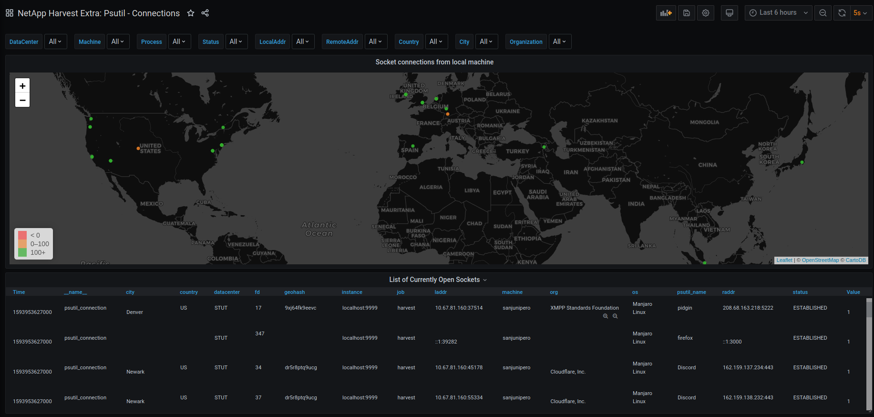Open the Country filter dropdown
This screenshot has width=874, height=417.
436,42
